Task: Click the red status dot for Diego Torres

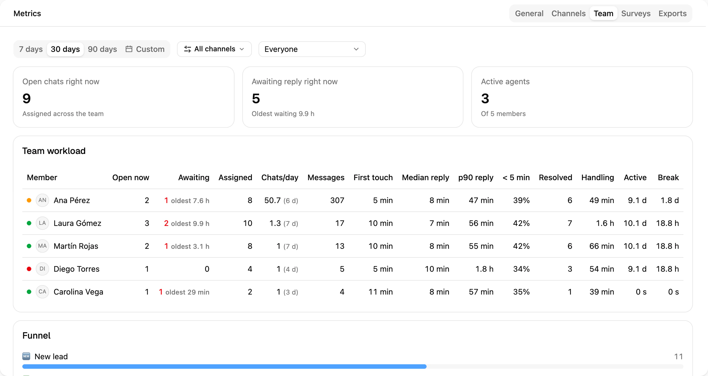Action: (29, 269)
